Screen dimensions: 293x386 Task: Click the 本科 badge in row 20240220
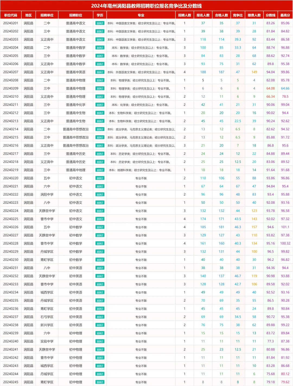(x=100, y=178)
